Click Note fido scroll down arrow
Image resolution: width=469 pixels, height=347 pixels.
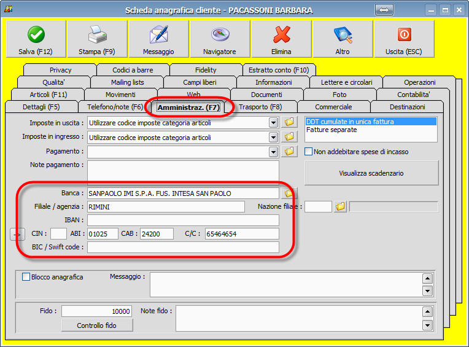(x=428, y=325)
